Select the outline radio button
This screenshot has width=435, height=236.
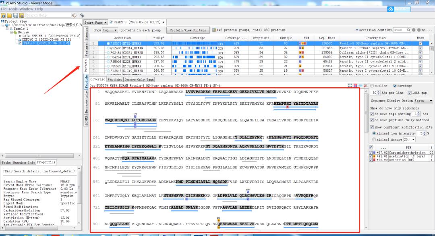pos(372,86)
